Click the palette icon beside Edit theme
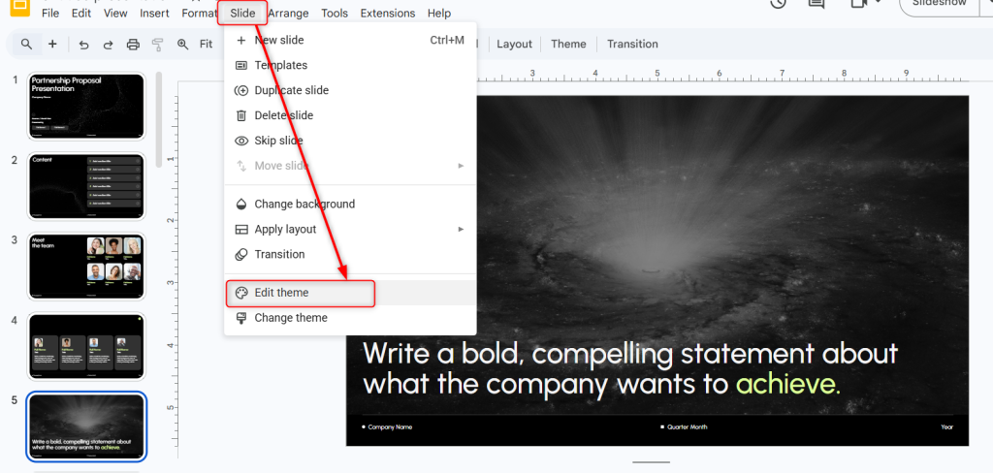Image resolution: width=993 pixels, height=473 pixels. [241, 293]
